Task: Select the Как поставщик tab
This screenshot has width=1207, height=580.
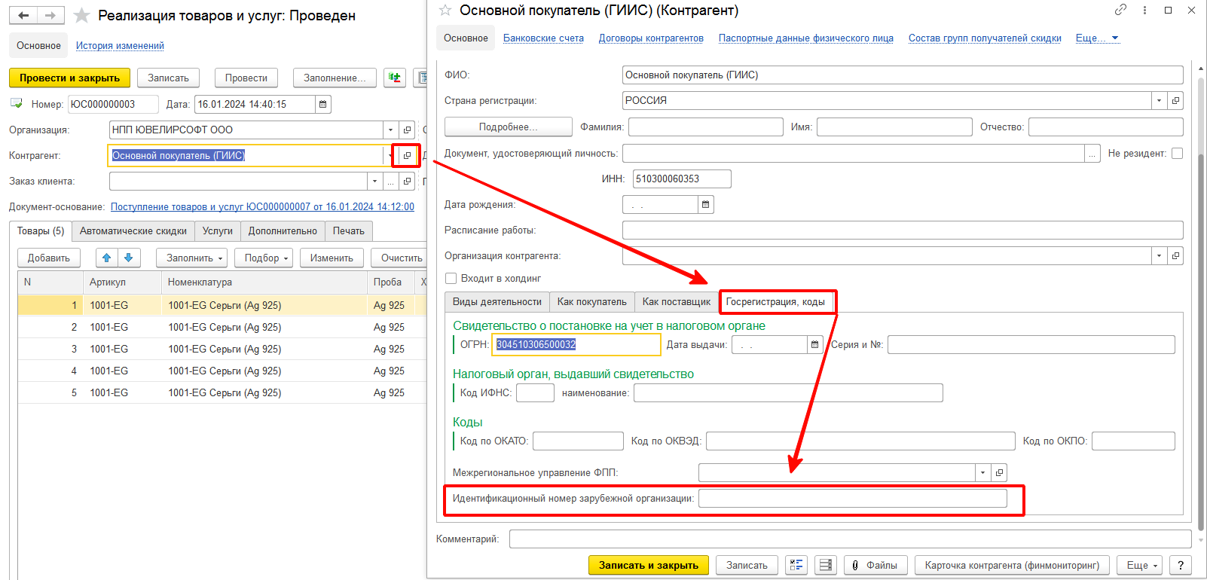Action: [676, 301]
